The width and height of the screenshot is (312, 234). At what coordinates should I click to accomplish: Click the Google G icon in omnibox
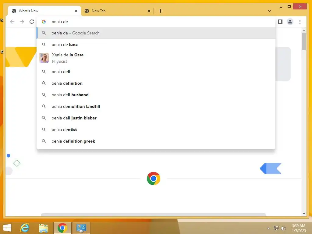click(44, 22)
